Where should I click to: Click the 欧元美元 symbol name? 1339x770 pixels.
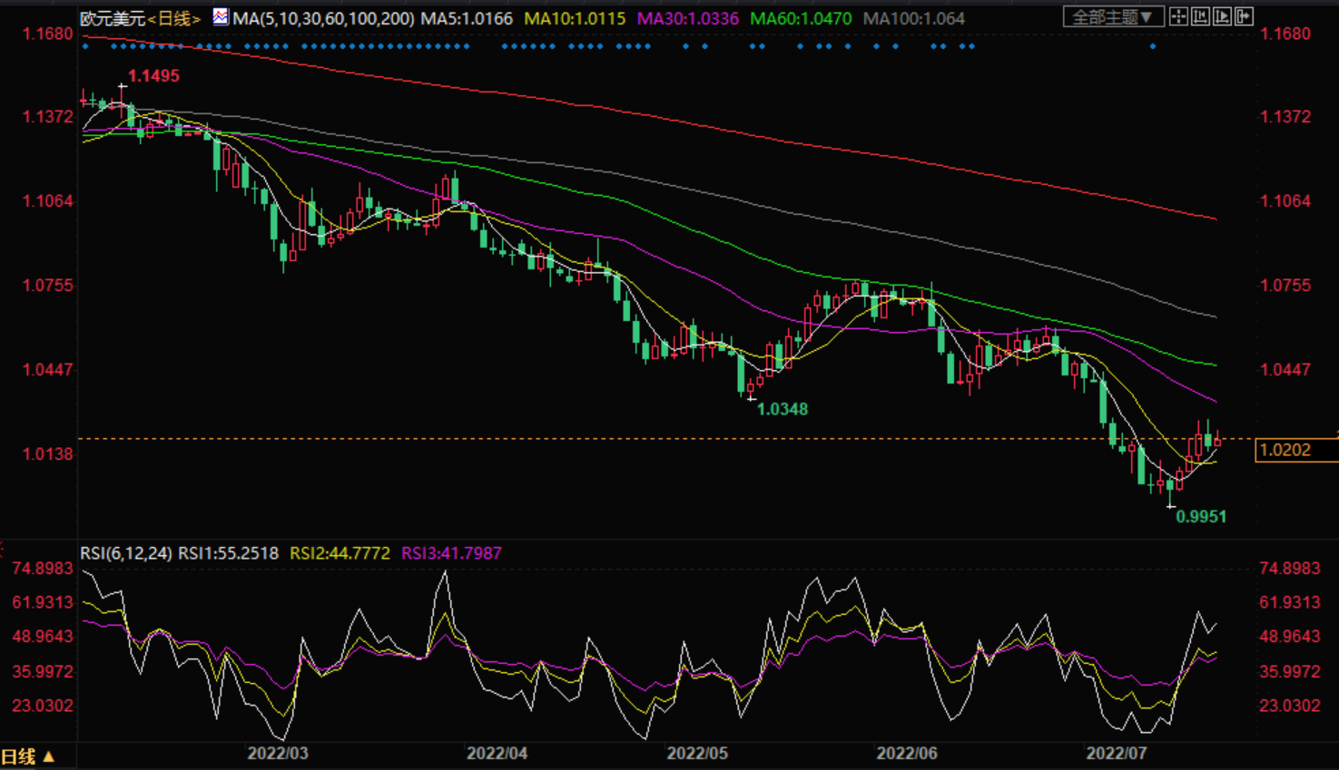pyautogui.click(x=113, y=18)
